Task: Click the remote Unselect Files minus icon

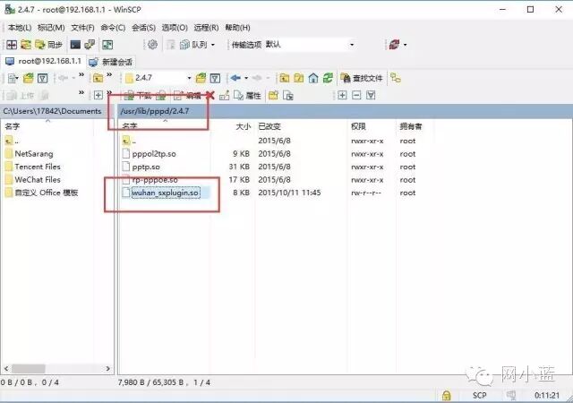Action: 356,96
